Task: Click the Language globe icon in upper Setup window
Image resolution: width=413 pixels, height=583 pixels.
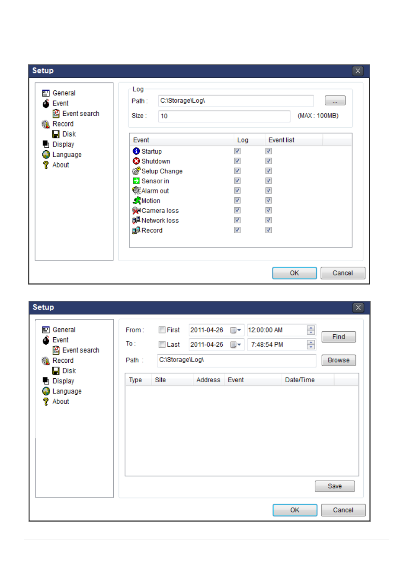Action: pyautogui.click(x=46, y=155)
